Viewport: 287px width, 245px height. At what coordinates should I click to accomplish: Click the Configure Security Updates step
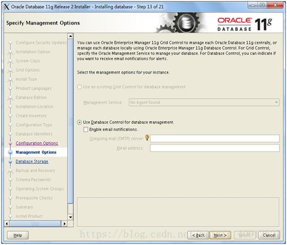(41, 42)
